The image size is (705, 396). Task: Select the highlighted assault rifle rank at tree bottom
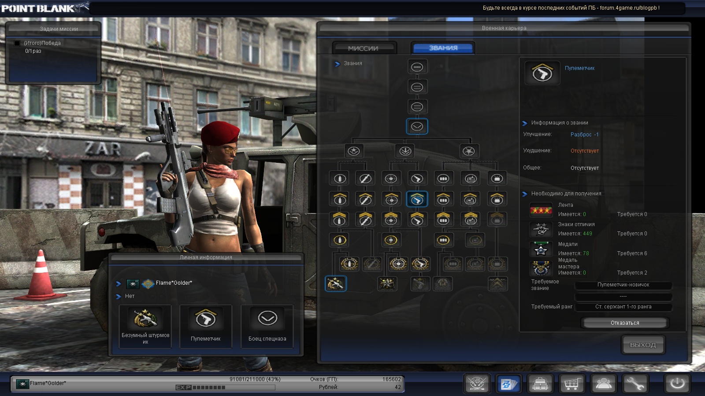click(x=336, y=284)
